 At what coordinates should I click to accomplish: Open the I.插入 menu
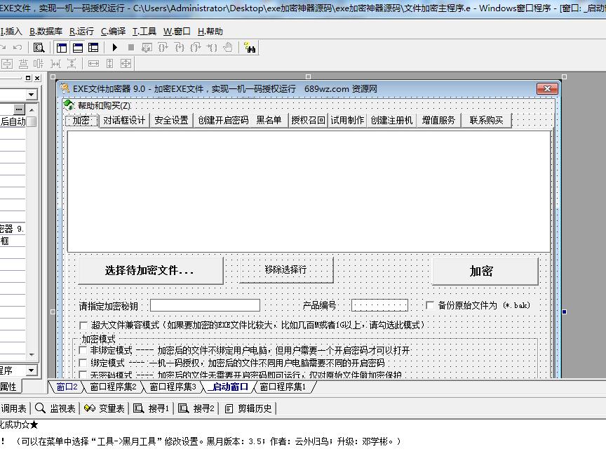click(12, 32)
